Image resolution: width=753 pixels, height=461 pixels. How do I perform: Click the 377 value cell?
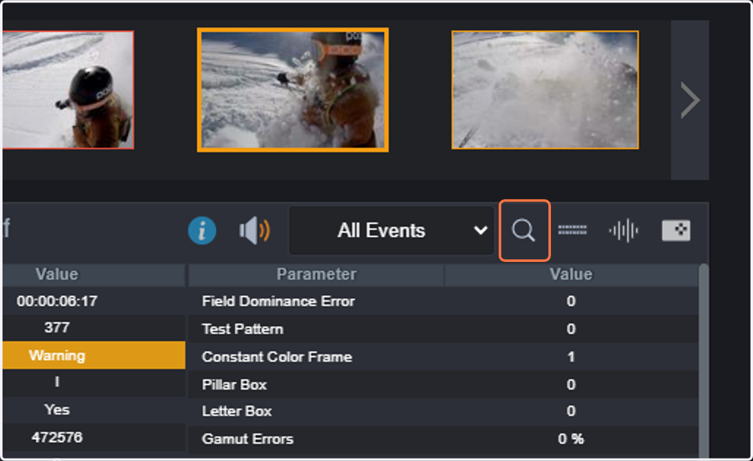[57, 328]
